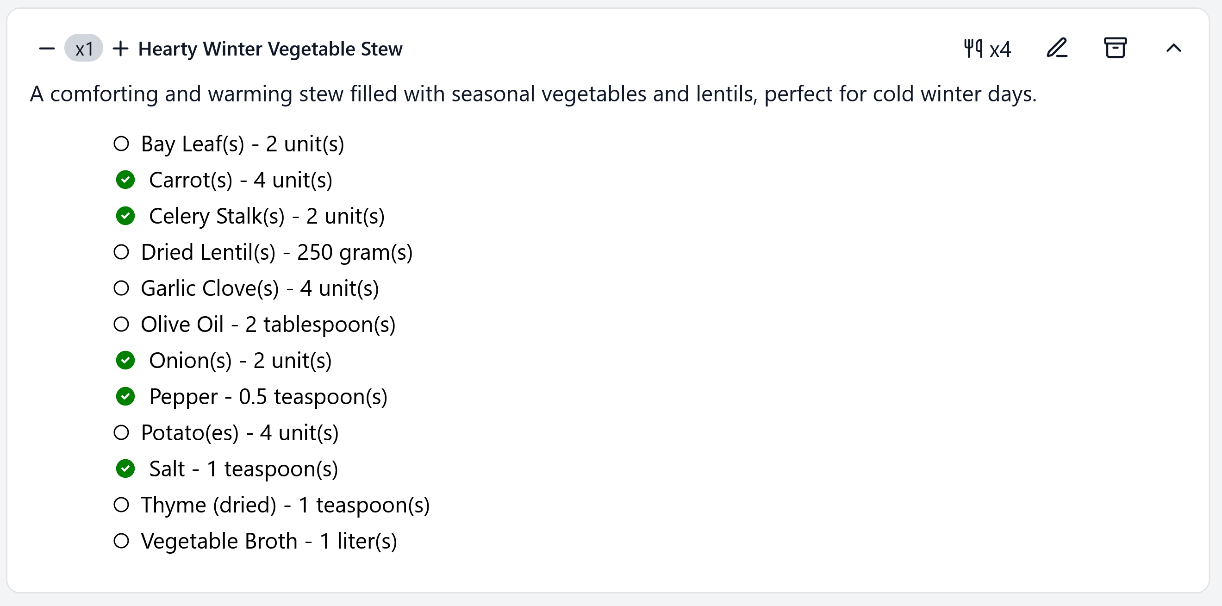Select the Olive Oil ingredient circle
The height and width of the screenshot is (606, 1222).
pyautogui.click(x=121, y=324)
